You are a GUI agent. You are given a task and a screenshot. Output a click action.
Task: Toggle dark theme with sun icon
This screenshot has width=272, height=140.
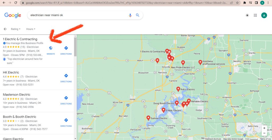click(x=247, y=15)
